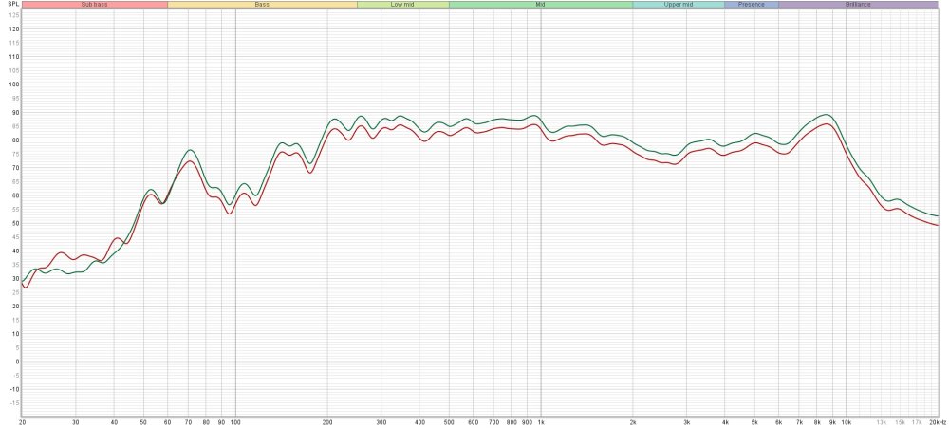Image resolution: width=949 pixels, height=428 pixels.
Task: Click the 125 dB label on SPL axis
Action: click(x=12, y=15)
